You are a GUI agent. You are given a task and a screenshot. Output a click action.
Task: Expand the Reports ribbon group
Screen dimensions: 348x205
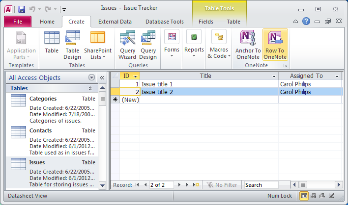[194, 44]
